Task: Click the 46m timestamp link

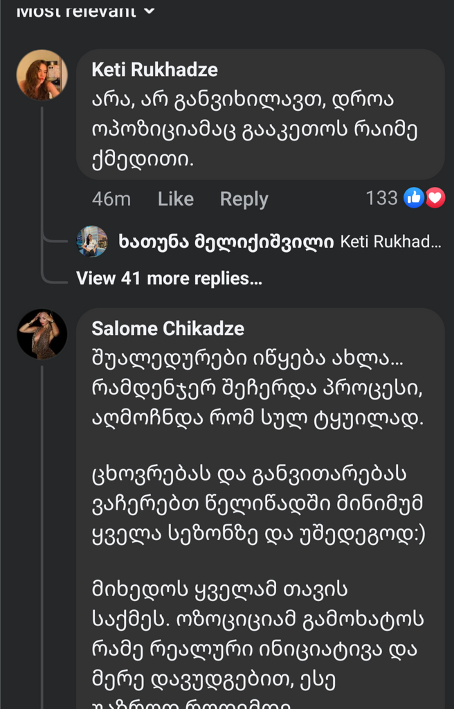Action: click(112, 199)
